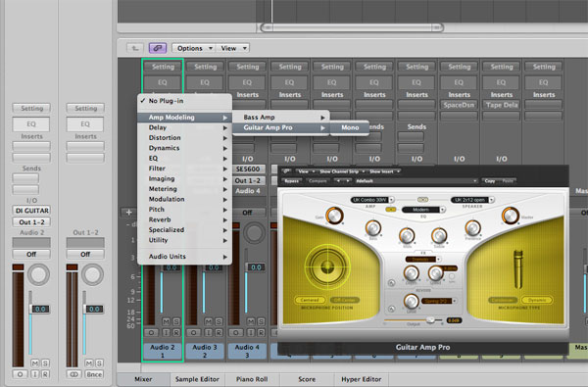Click the Bnce bounce button

pyautogui.click(x=94, y=374)
